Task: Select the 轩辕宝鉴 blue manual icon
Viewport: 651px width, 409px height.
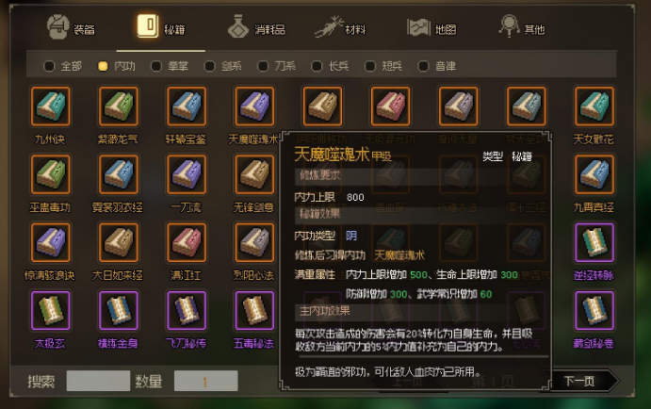Action: click(187, 106)
